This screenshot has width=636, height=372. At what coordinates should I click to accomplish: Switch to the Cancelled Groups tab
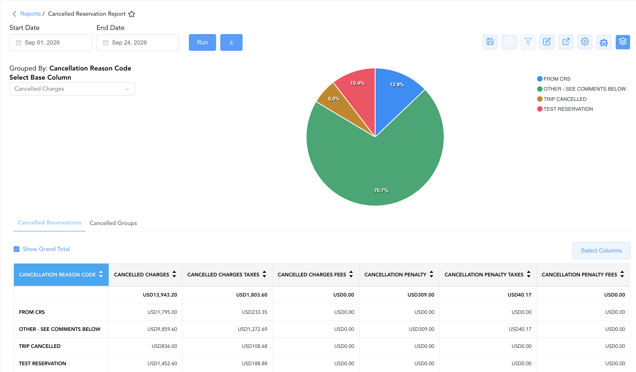[113, 223]
